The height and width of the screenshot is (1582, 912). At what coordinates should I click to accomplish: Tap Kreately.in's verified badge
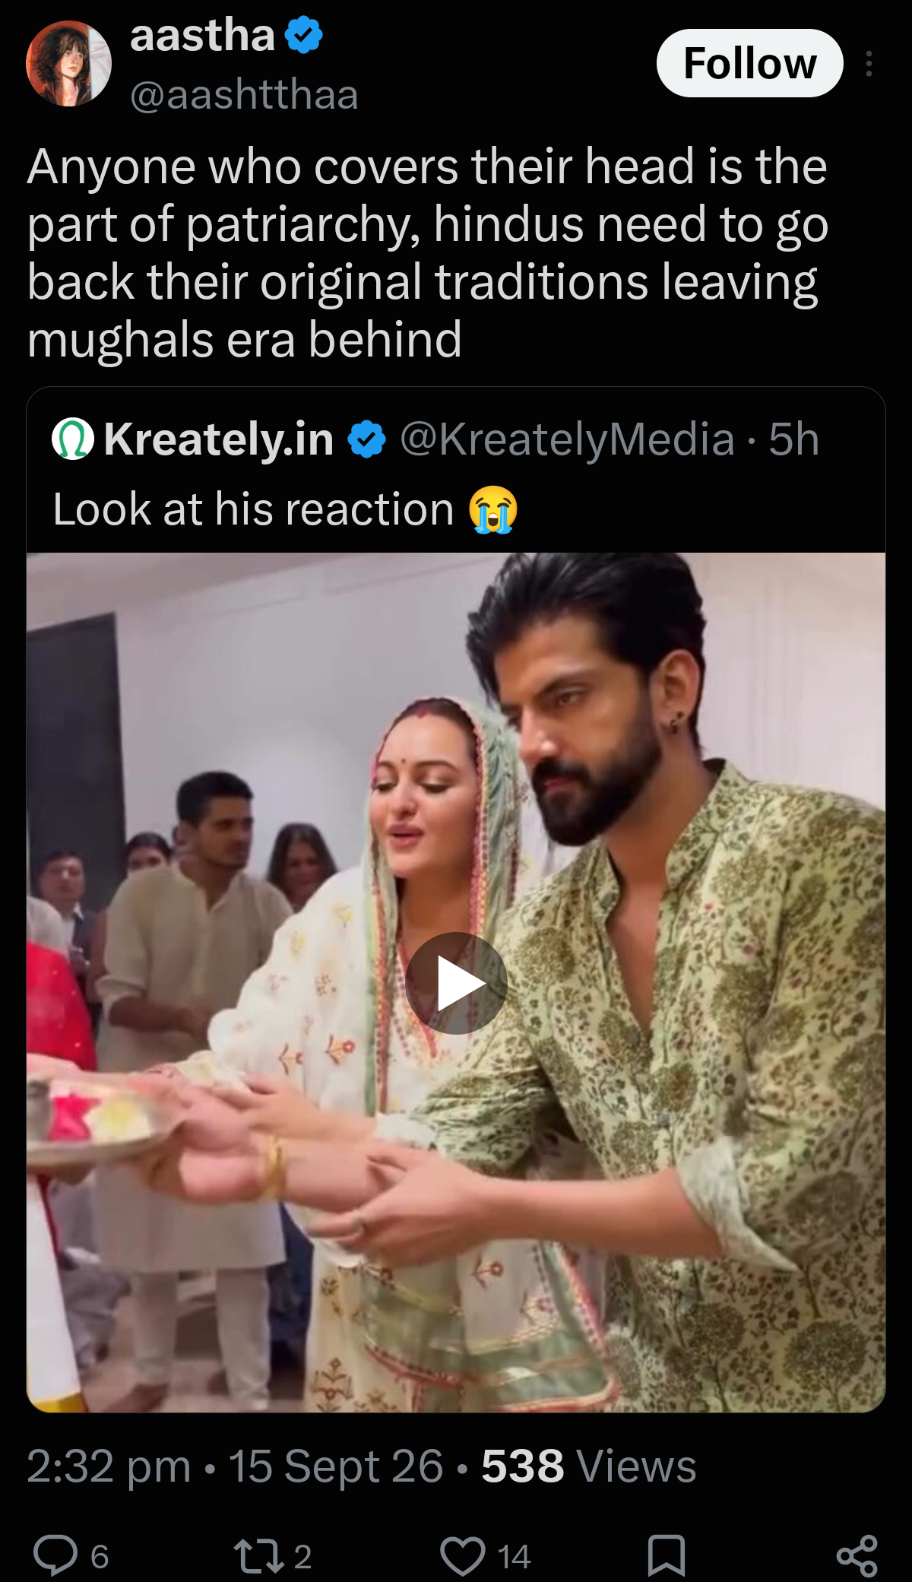[x=367, y=439]
